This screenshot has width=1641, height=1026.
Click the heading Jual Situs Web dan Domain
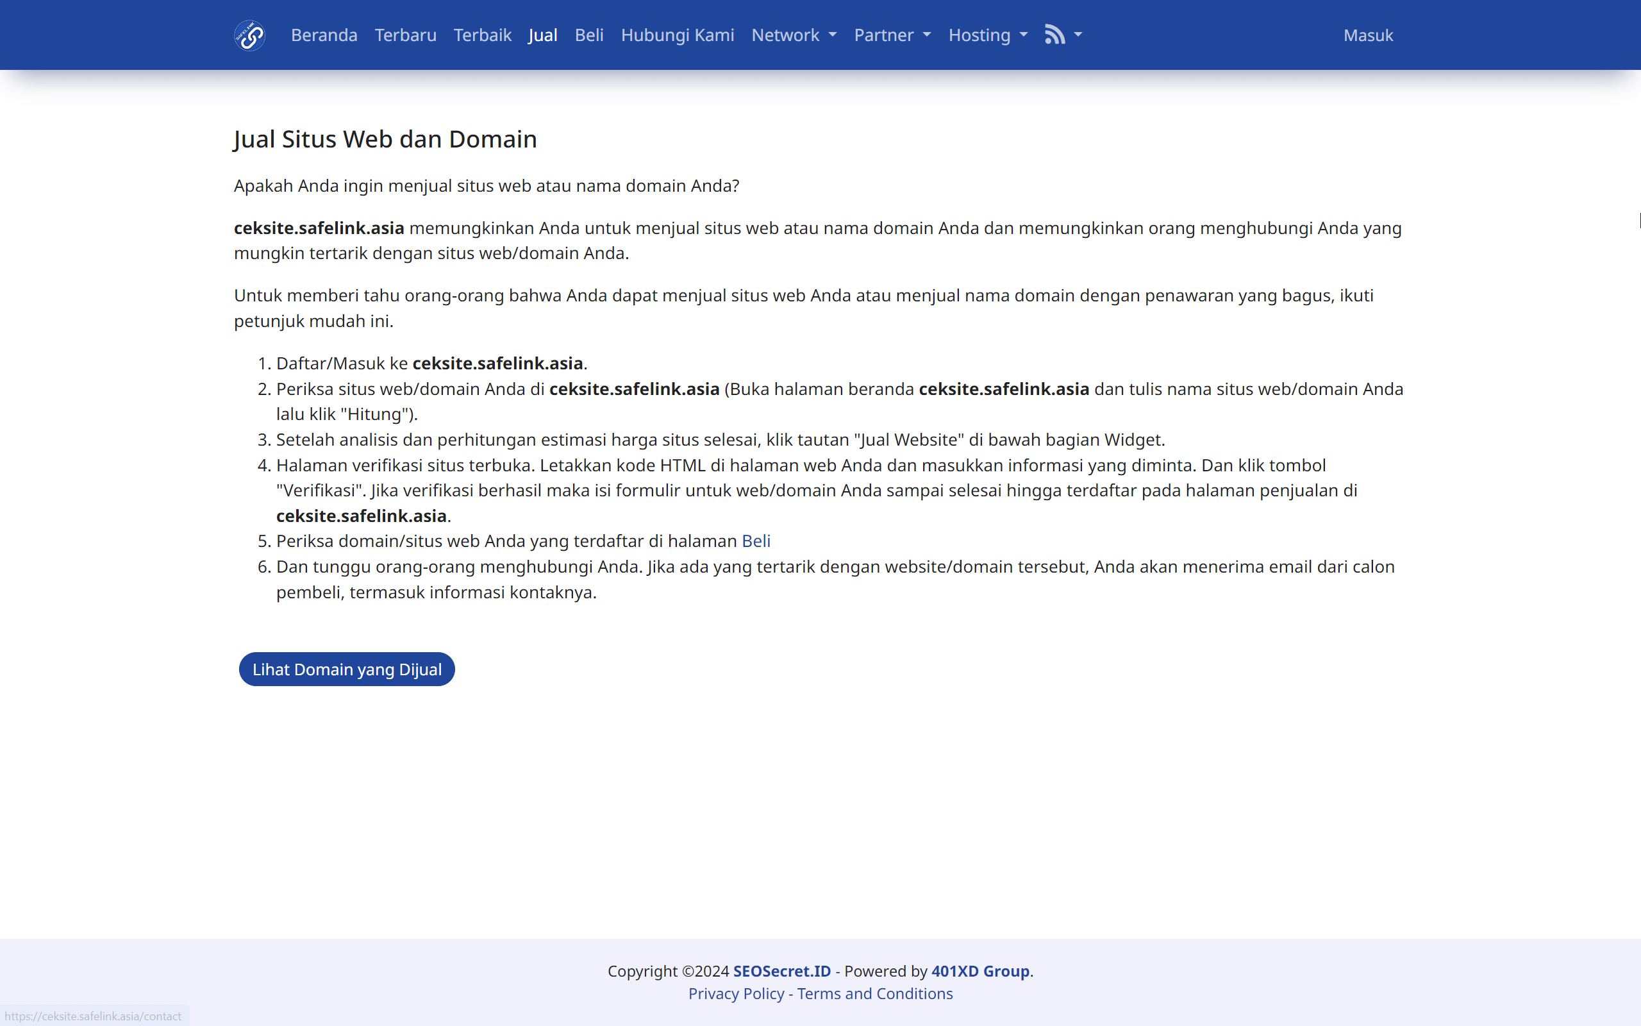pos(385,139)
